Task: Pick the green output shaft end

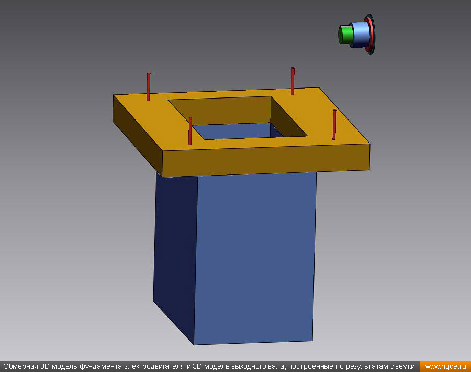Action: [x=345, y=36]
